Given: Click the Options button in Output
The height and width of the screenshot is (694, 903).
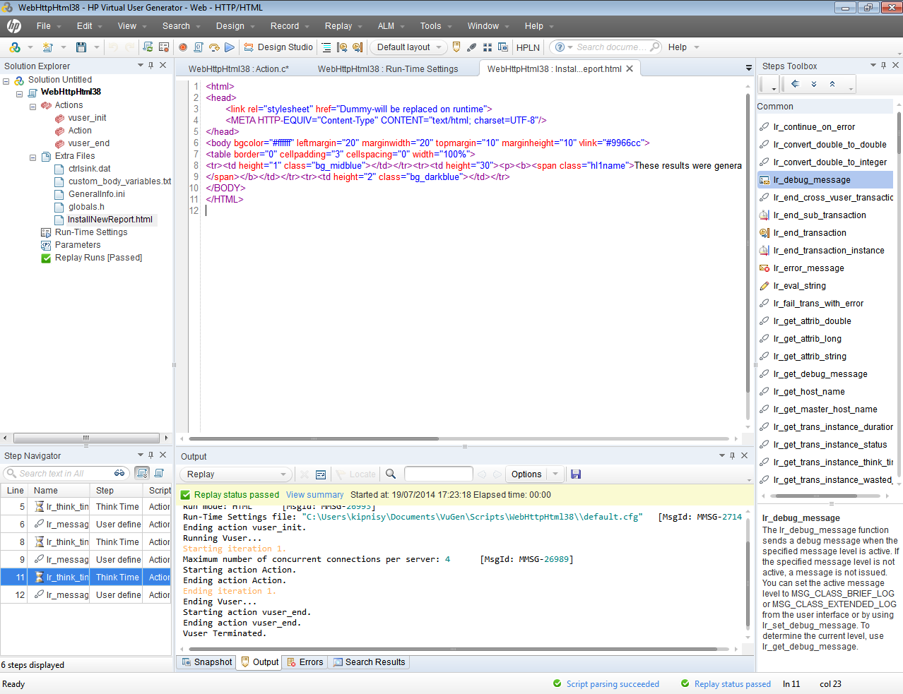Looking at the screenshot, I should 526,474.
